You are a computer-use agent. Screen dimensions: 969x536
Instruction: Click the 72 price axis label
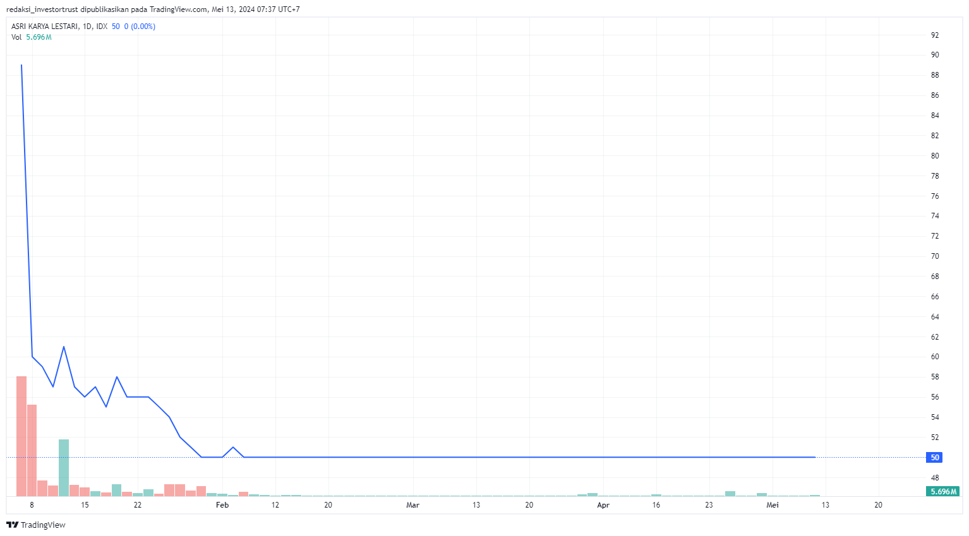(935, 236)
